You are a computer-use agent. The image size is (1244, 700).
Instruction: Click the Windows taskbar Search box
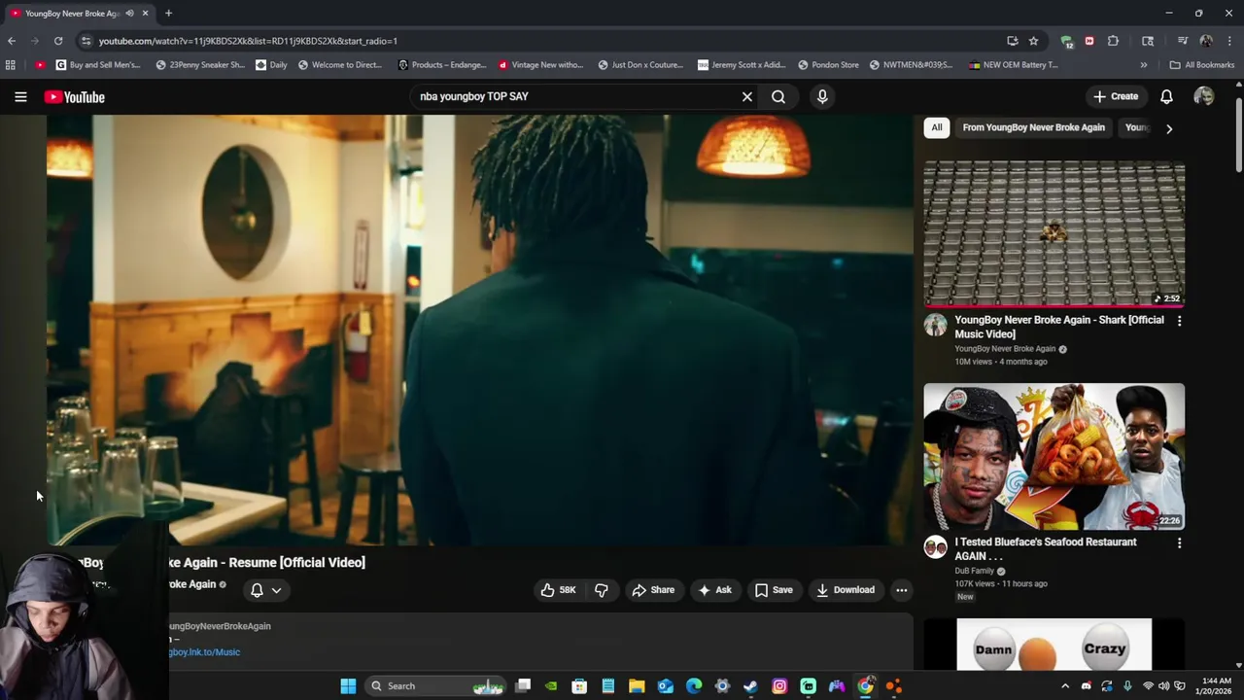pos(436,686)
